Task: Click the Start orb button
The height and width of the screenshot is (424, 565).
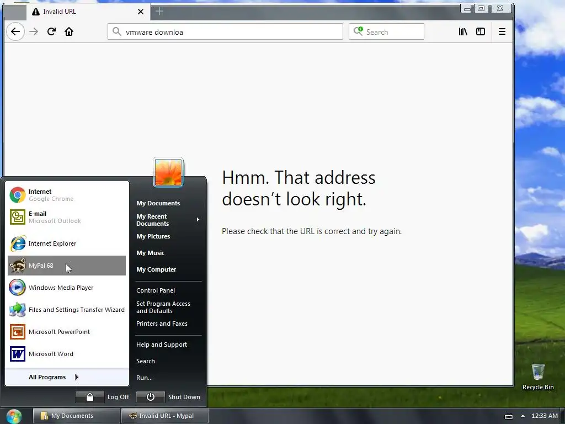Action: 14,416
